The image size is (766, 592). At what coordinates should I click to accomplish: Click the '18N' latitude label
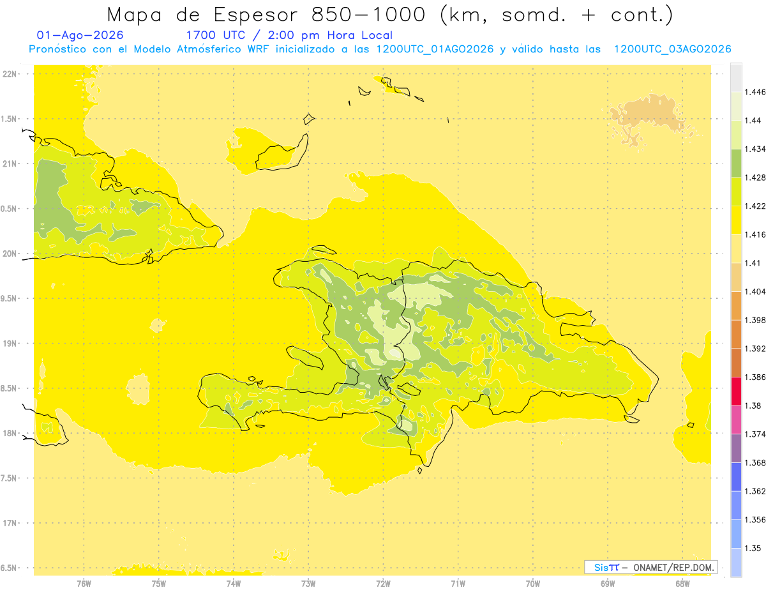(x=11, y=434)
